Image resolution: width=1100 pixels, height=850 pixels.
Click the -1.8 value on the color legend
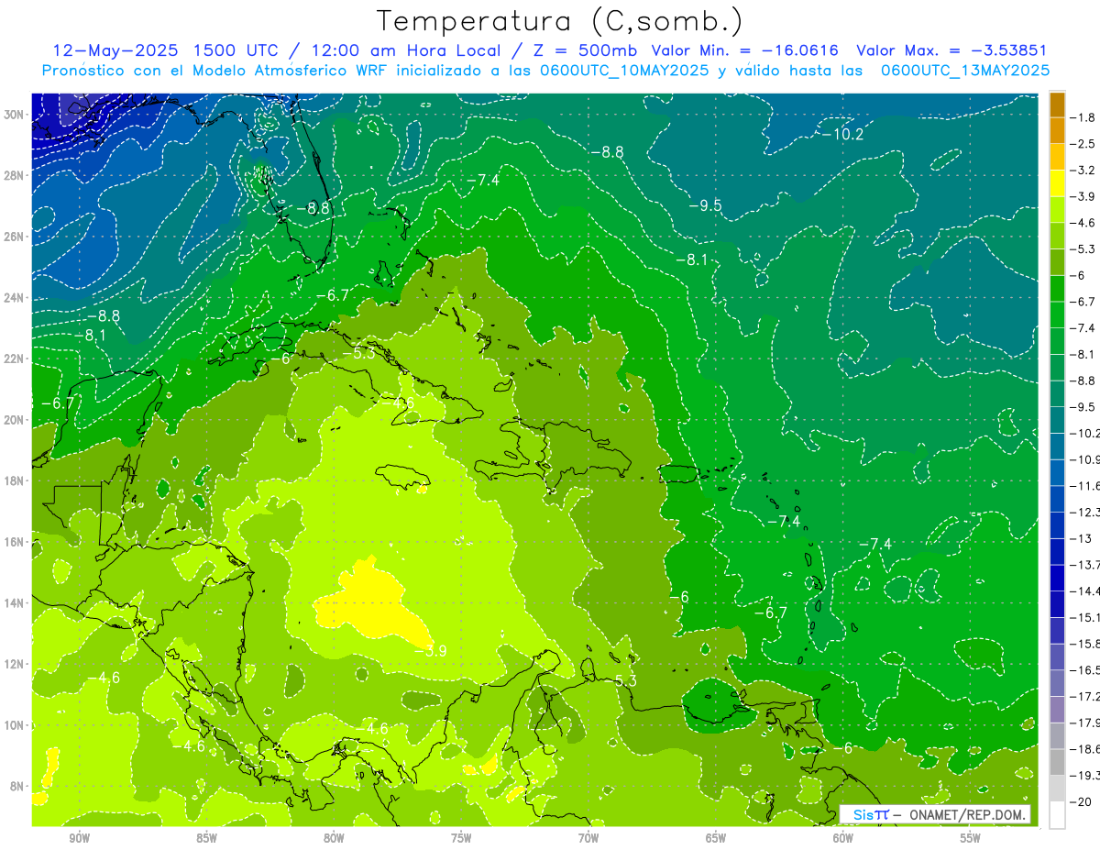[1083, 117]
